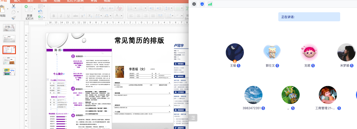The image size is (357, 129).
Task: Click the Numbering list icon
Action: (141, 8)
